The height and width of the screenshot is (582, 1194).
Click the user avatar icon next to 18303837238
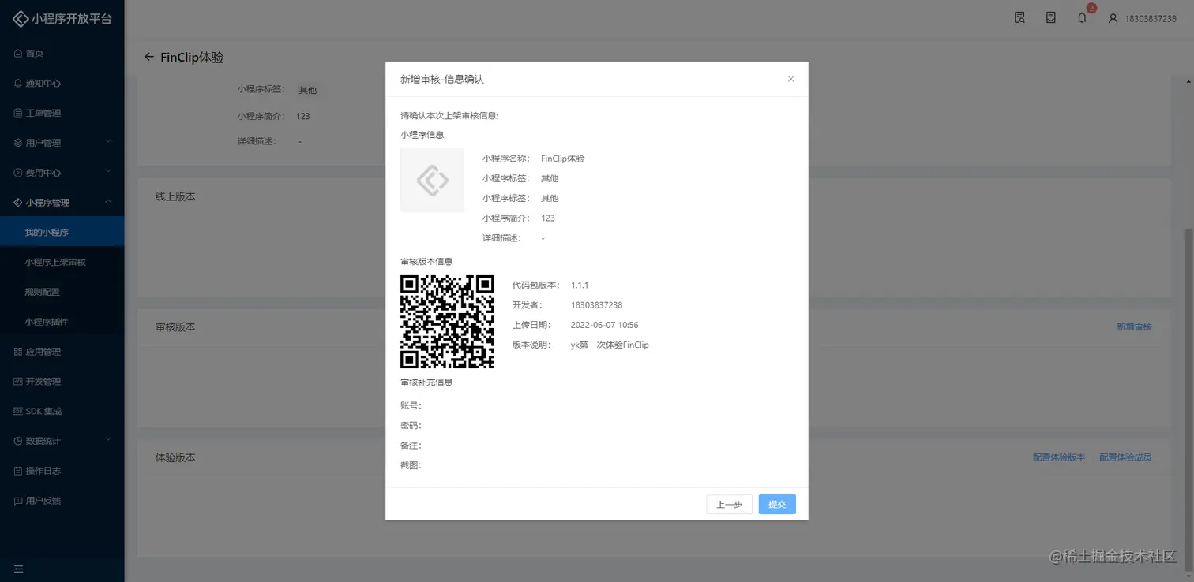(x=1113, y=18)
